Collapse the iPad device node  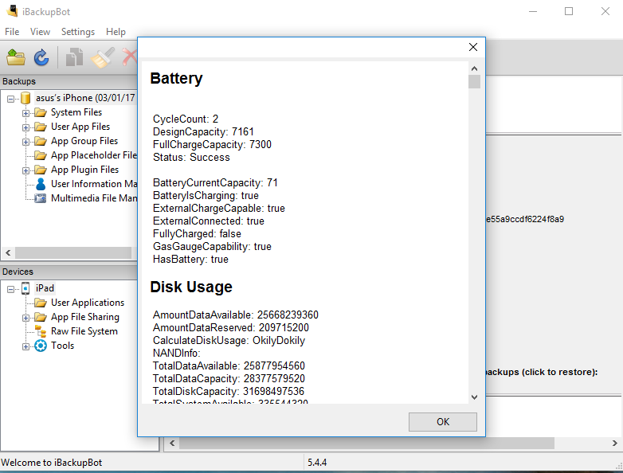pyautogui.click(x=10, y=289)
